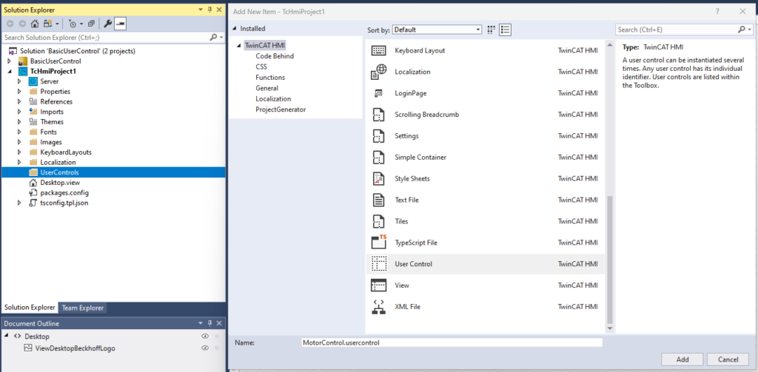The image size is (758, 372).
Task: Open the Sort by dropdown
Action: pos(437,30)
